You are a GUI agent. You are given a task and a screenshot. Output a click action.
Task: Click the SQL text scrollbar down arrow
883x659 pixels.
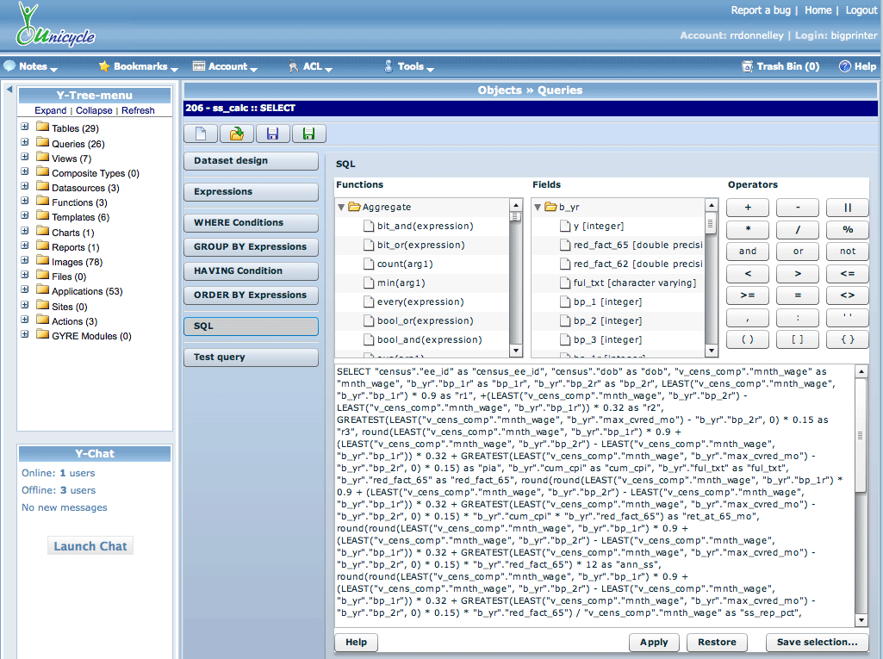pos(861,620)
